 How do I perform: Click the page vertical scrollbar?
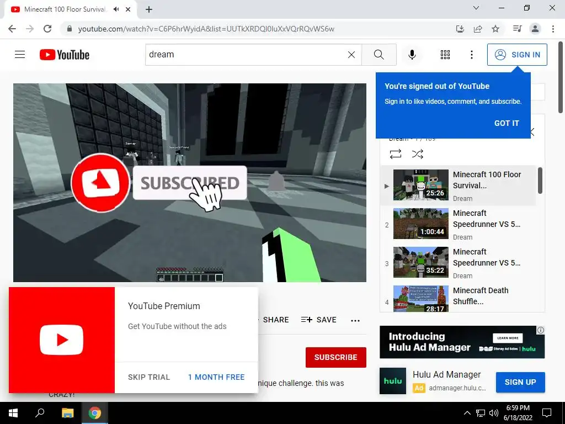(561, 77)
